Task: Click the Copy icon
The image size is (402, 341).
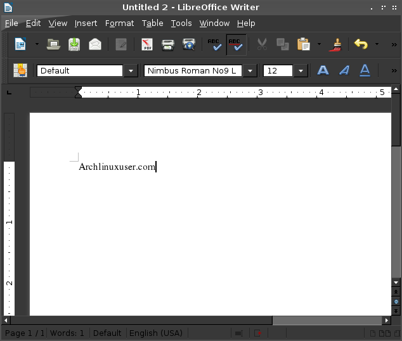Action: [283, 44]
